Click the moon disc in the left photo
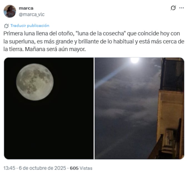Image resolution: width=187 pixels, height=173 pixels. (x=35, y=82)
